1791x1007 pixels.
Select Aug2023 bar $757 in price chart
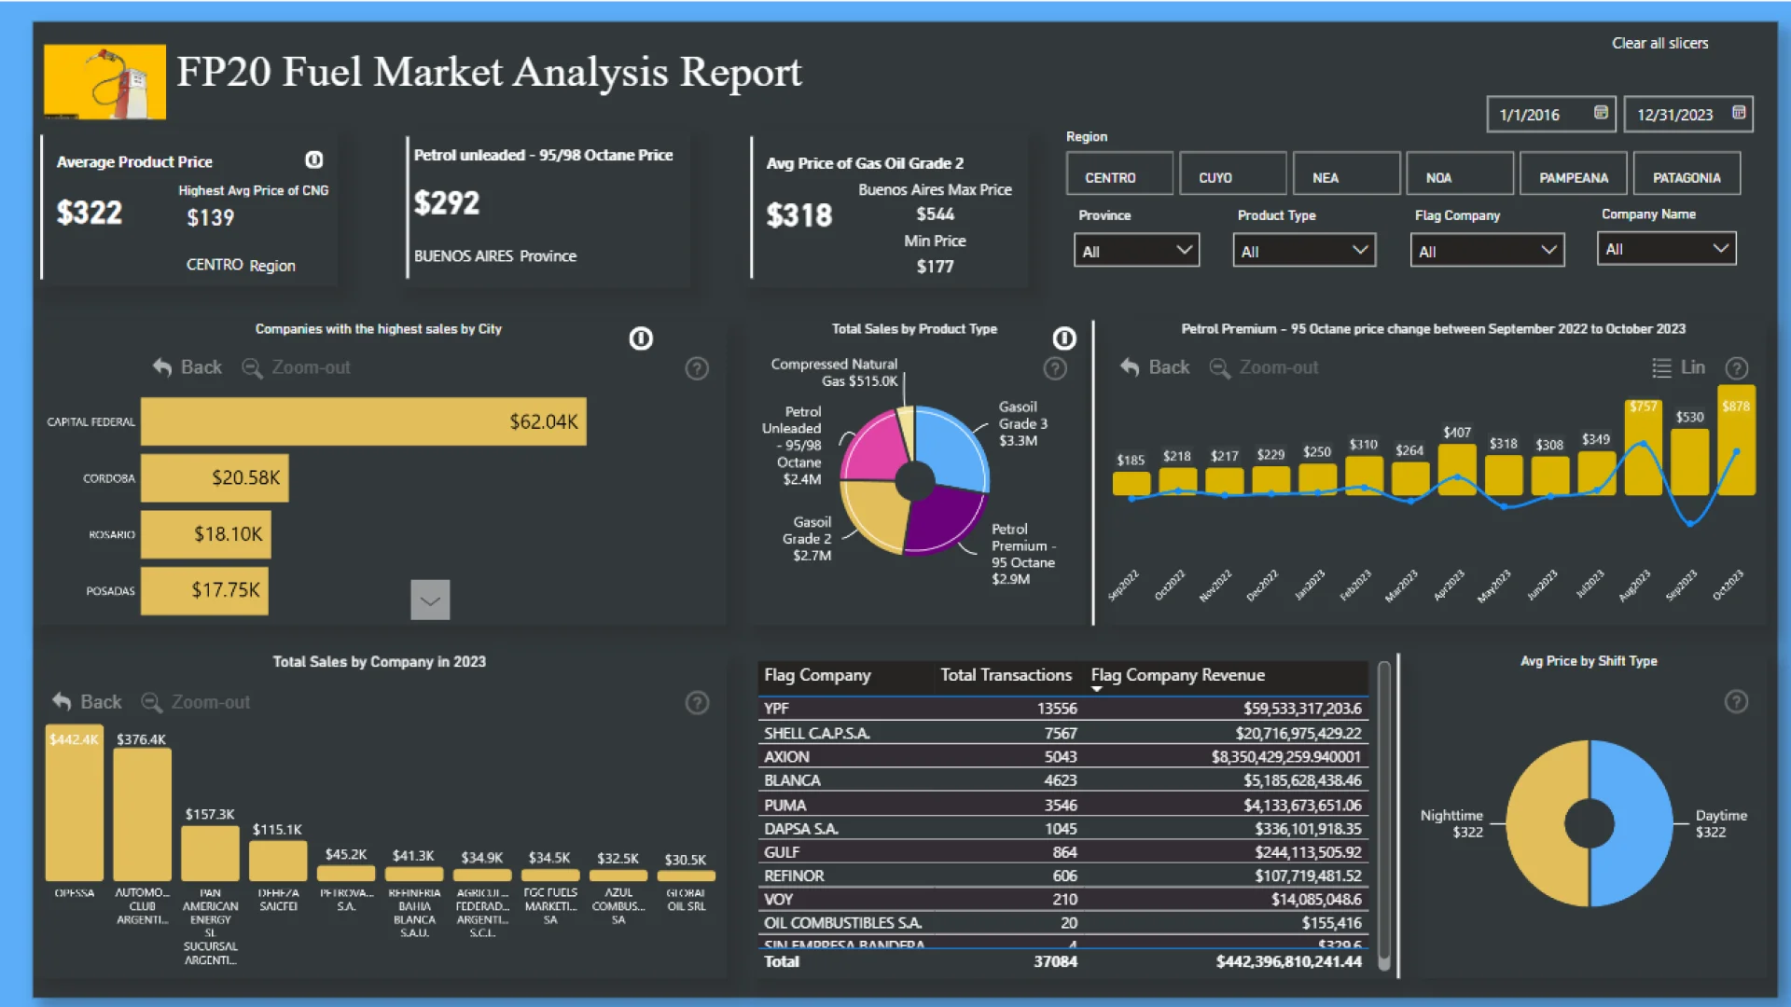click(x=1643, y=448)
